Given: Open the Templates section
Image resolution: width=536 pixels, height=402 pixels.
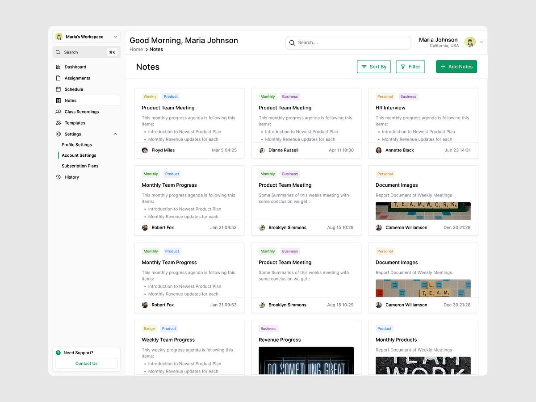Looking at the screenshot, I should (59, 122).
